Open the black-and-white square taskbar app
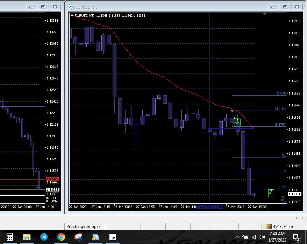 click(113, 237)
